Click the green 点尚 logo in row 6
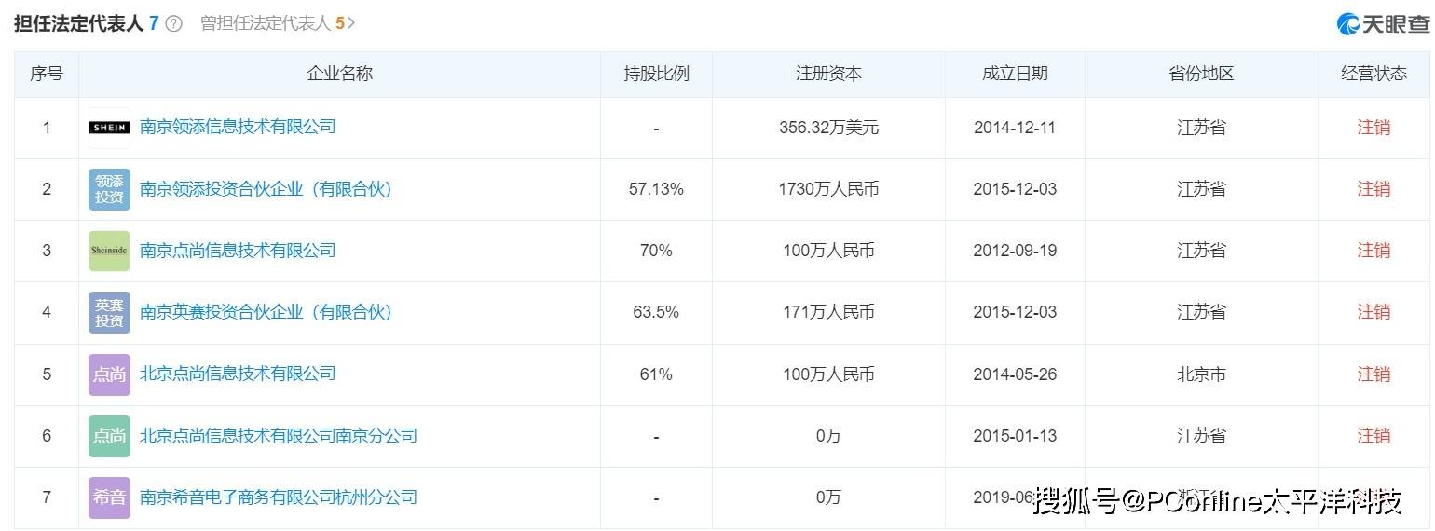The height and width of the screenshot is (531, 1435). tap(109, 436)
